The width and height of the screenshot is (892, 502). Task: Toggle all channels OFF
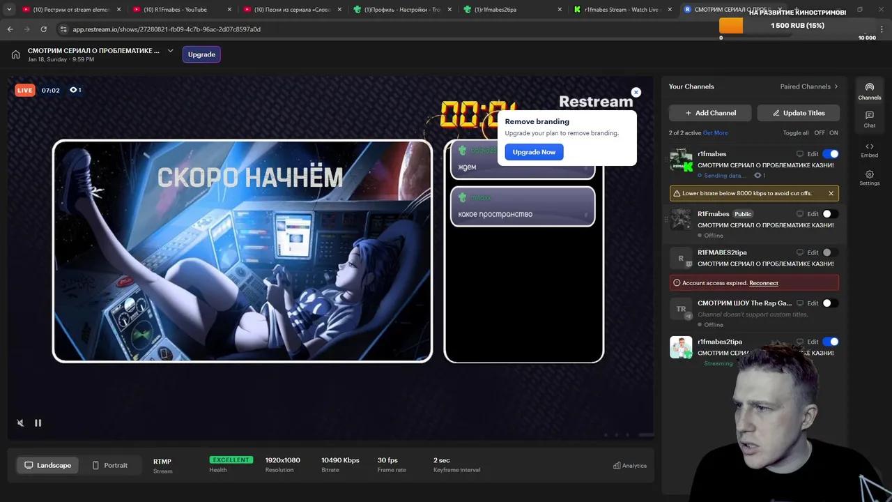(820, 132)
